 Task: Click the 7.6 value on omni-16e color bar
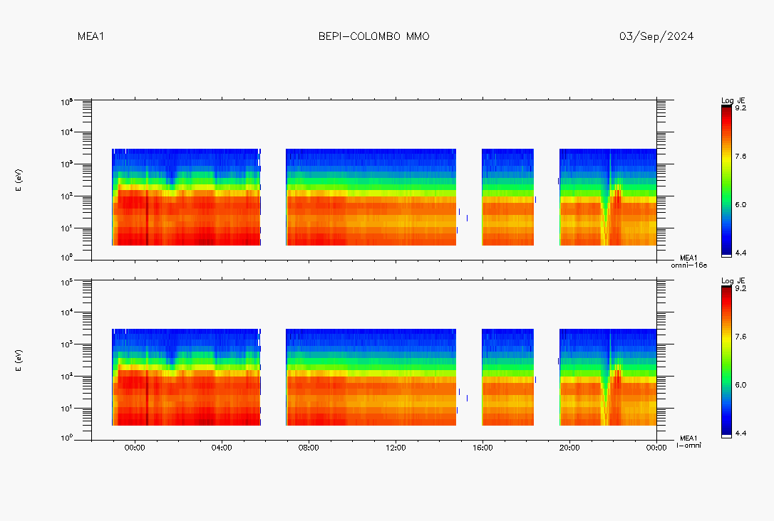point(741,157)
